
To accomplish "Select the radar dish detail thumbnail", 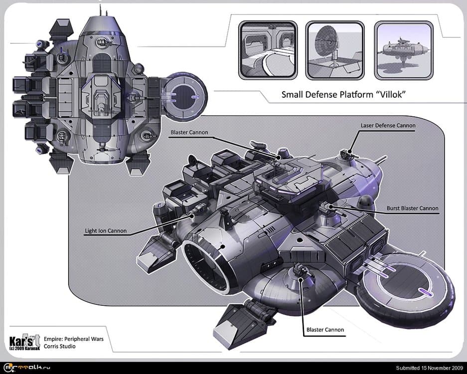I will tap(335, 49).
